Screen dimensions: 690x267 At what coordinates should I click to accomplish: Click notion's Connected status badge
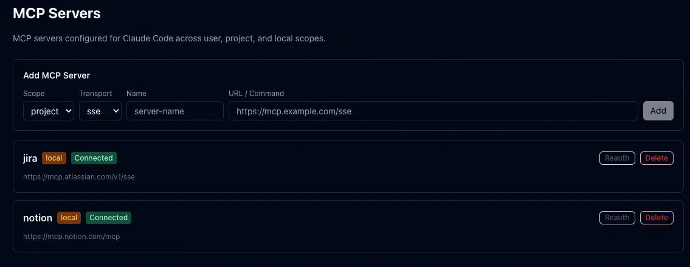108,218
